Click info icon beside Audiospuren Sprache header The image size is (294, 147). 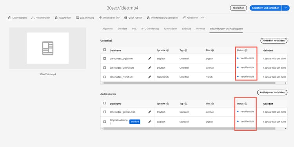168,104
